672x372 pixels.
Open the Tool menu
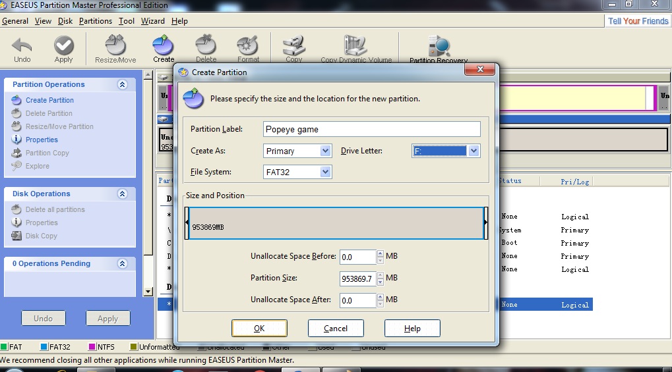click(x=127, y=21)
